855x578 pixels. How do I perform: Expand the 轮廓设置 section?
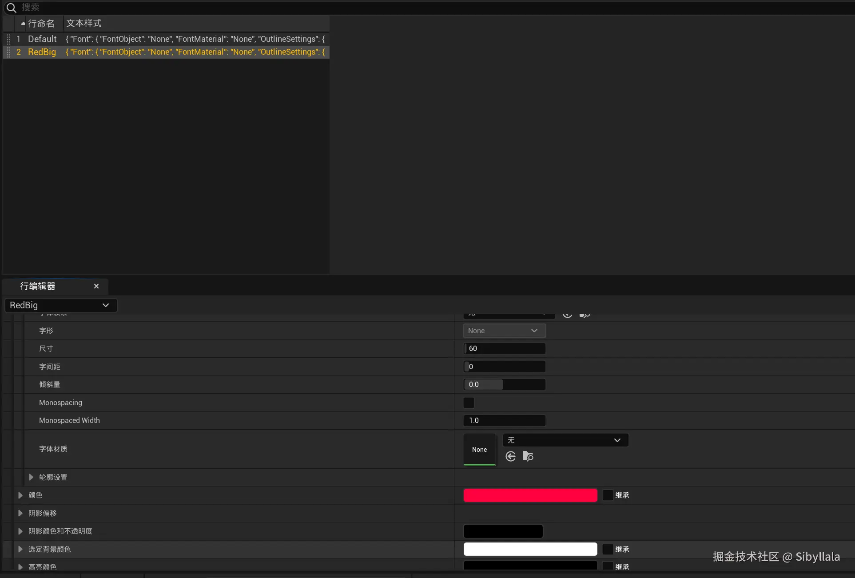[x=31, y=477]
